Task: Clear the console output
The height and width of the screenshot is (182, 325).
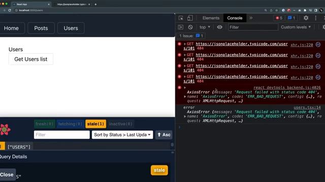Action: point(190,27)
